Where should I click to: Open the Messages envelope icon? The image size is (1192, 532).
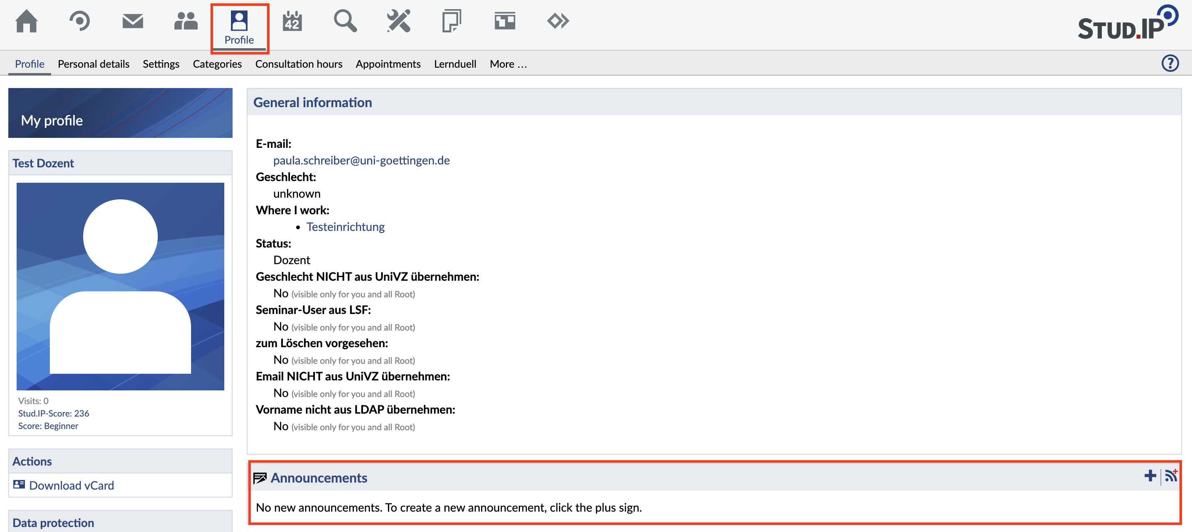click(133, 21)
